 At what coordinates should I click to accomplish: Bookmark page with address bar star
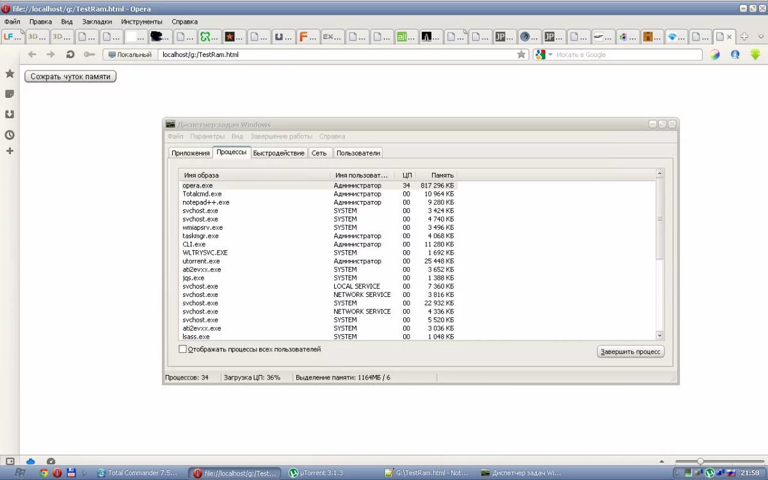[521, 55]
